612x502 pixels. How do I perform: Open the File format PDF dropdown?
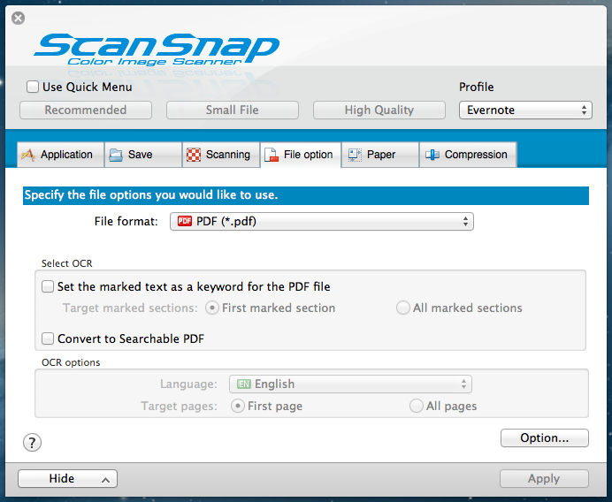click(322, 222)
